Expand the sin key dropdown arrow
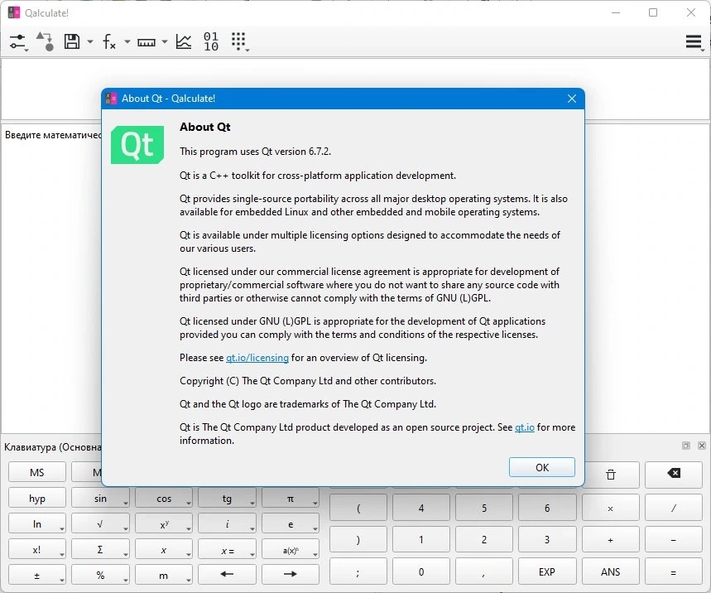The image size is (711, 593). (x=125, y=504)
